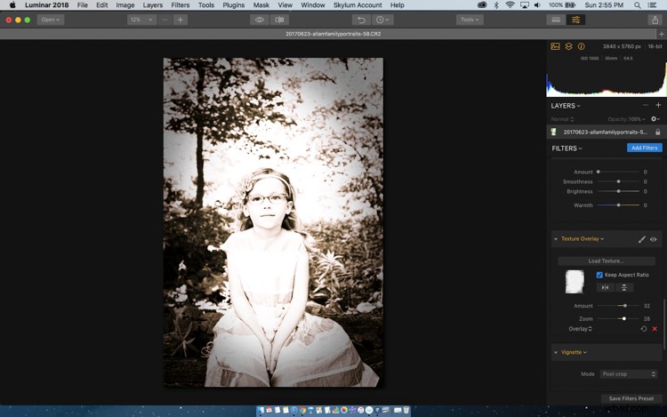Toggle Texture Overlay filter visibility eye
Viewport: 667px width, 417px height.
654,239
